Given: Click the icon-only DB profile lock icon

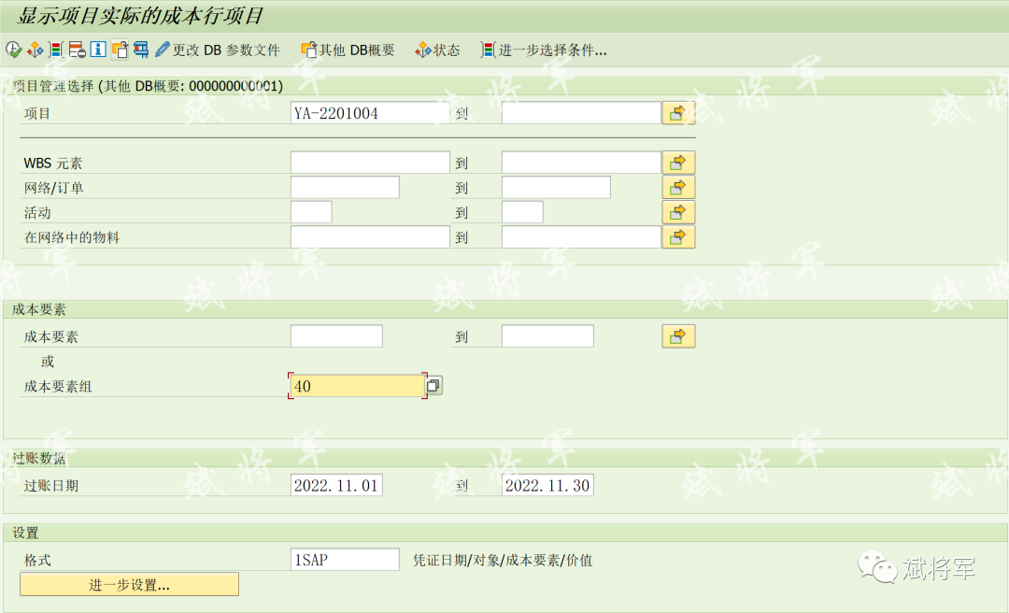Looking at the screenshot, I should pos(120,50).
